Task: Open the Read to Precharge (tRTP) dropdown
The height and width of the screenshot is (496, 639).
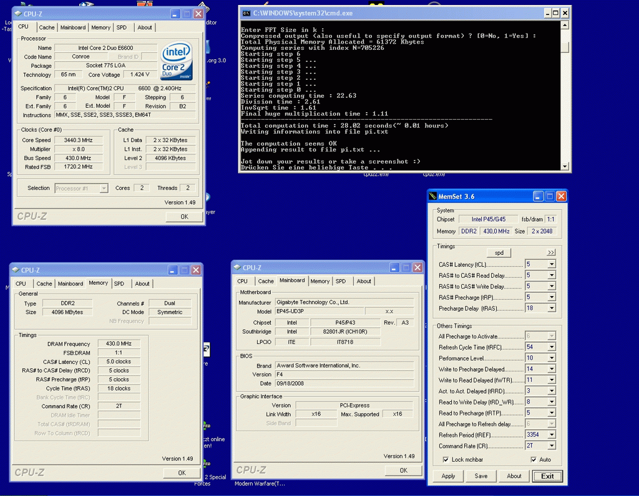Action: coord(552,413)
